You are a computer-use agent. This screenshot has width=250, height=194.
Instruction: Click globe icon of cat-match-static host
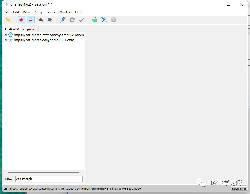tap(11, 35)
